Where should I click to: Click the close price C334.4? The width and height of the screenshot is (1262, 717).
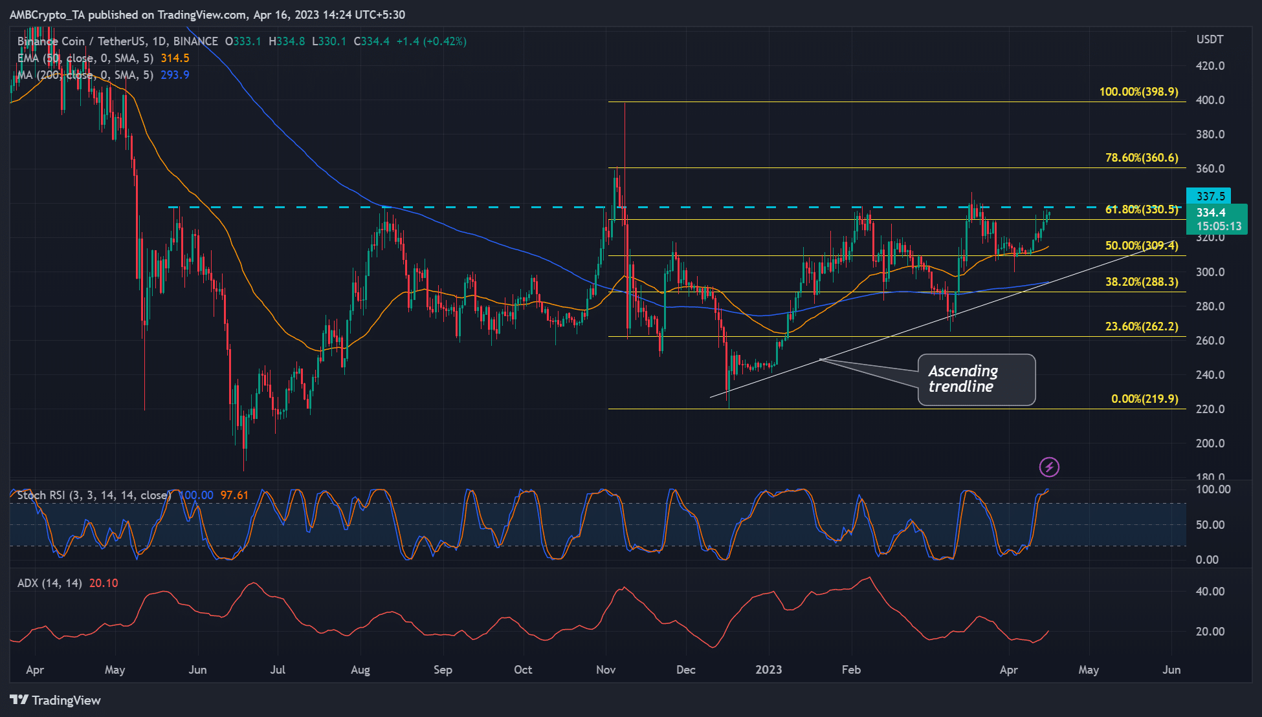click(372, 41)
